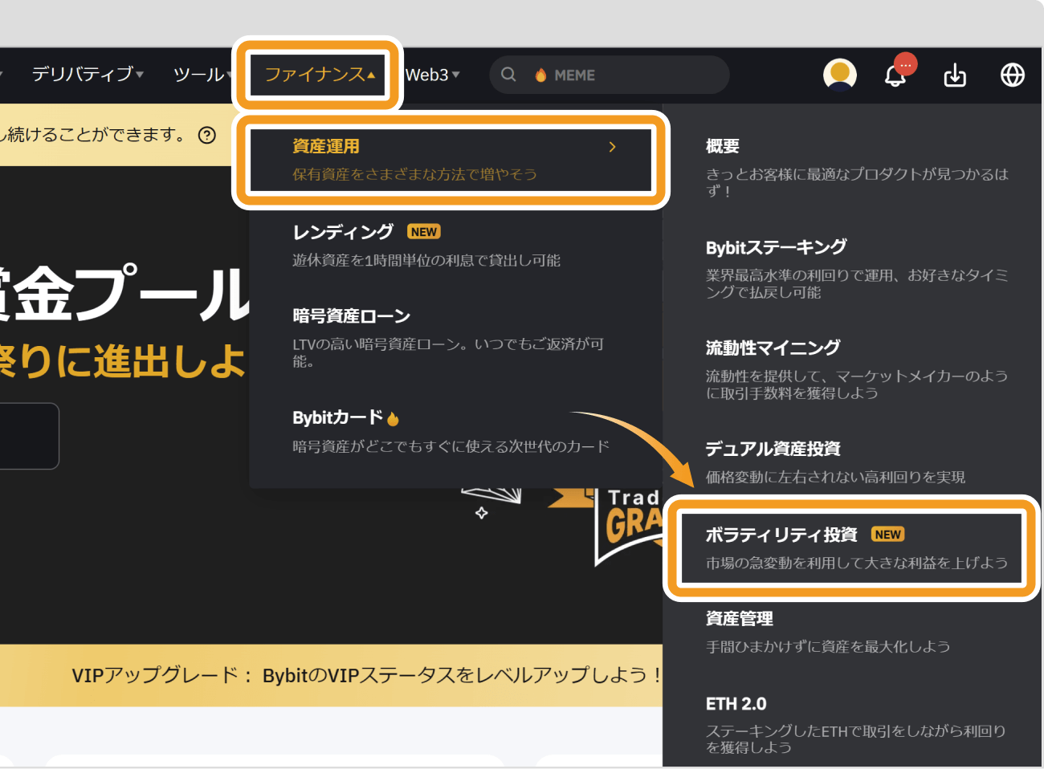Click the flame icon in the search bar
This screenshot has width=1044, height=769.
[x=540, y=75]
